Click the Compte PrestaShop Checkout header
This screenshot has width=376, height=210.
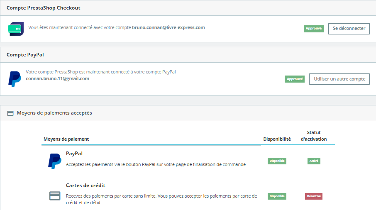click(44, 8)
